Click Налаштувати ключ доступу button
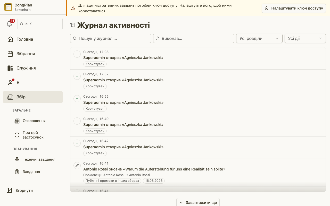The height and width of the screenshot is (206, 330). pos(294,8)
